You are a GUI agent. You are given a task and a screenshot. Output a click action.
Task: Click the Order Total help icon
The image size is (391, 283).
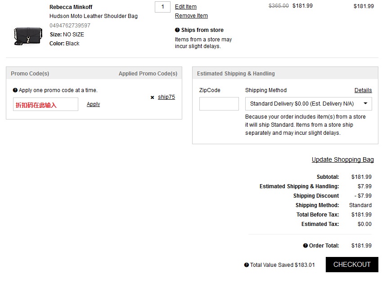(x=306, y=246)
